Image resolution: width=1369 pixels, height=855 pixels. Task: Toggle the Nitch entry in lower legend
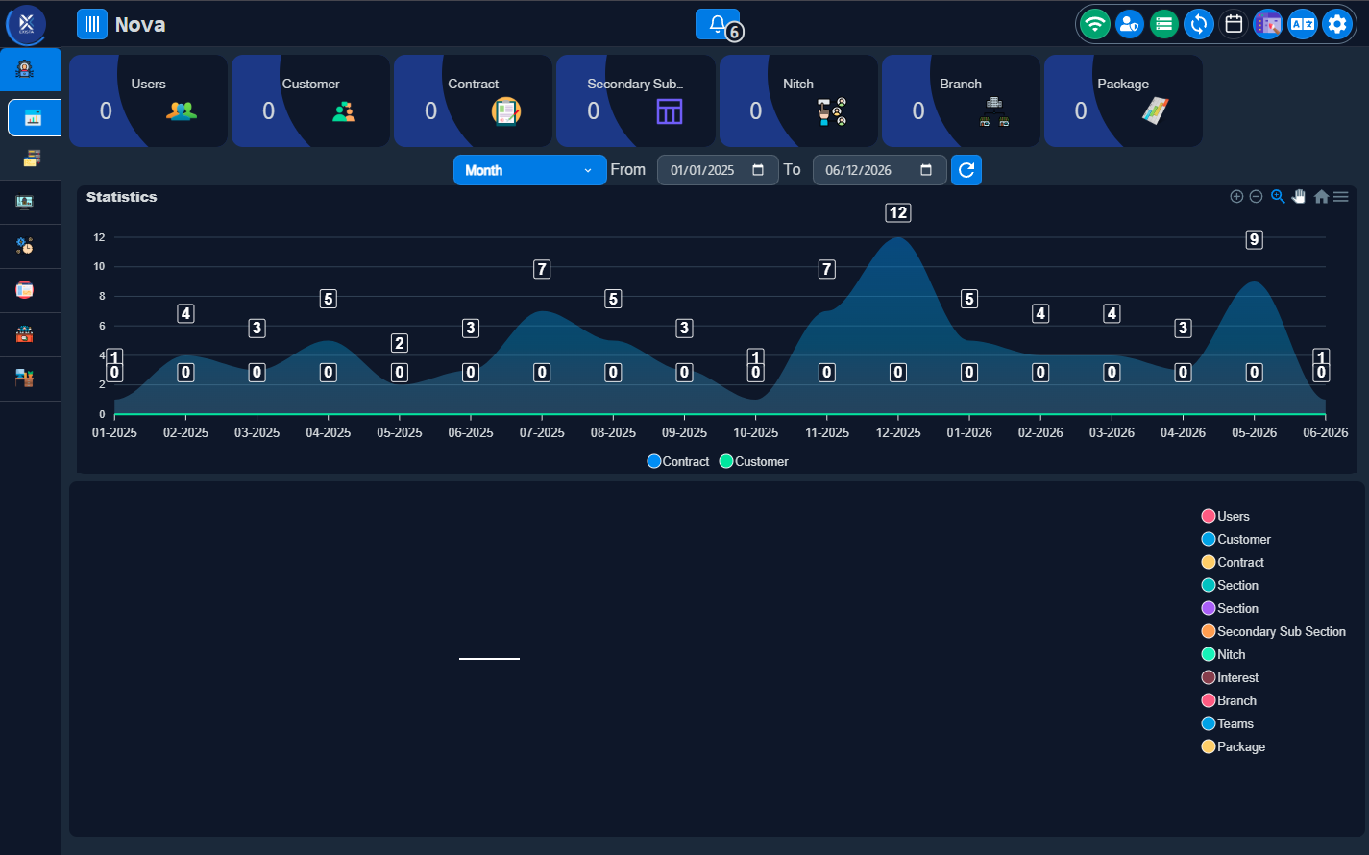(x=1224, y=654)
